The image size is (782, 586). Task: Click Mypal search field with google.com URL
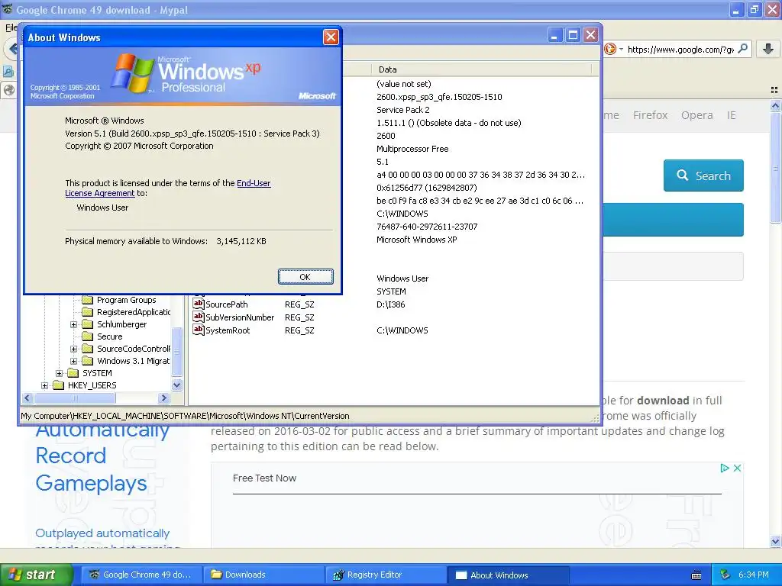680,49
